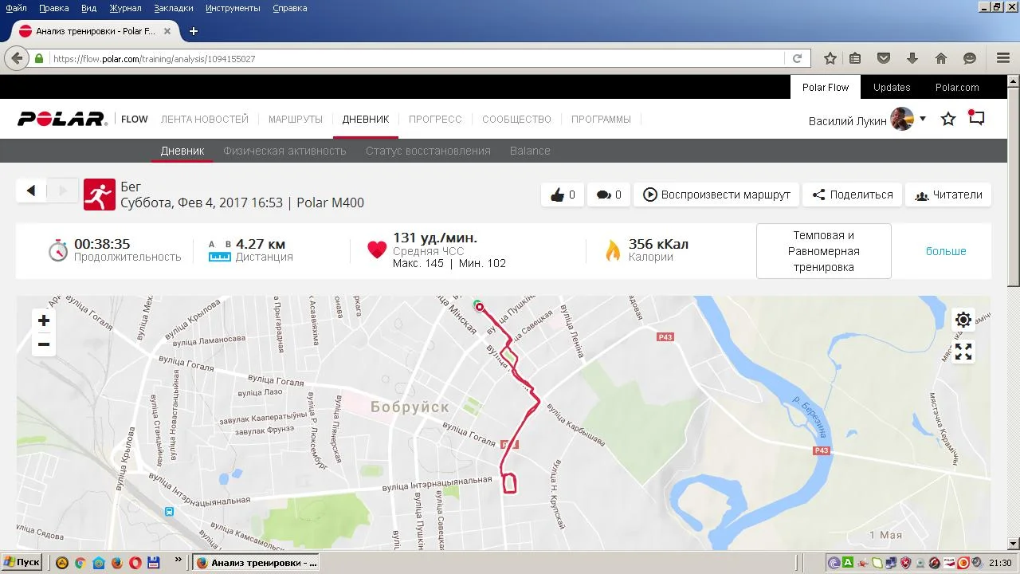Screen dimensions: 1020x574
Task: Launch Google Chrome from quick launch
Action: pyautogui.click(x=80, y=562)
